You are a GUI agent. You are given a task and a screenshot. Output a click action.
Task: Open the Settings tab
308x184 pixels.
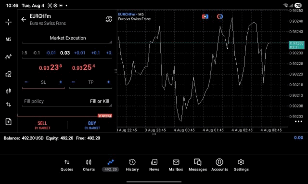[241, 165]
